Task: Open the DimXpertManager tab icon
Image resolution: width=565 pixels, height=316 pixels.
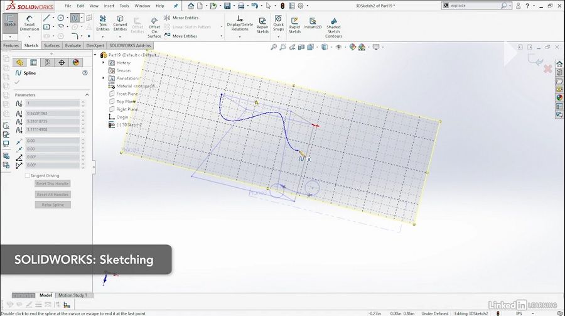Action: (62, 62)
